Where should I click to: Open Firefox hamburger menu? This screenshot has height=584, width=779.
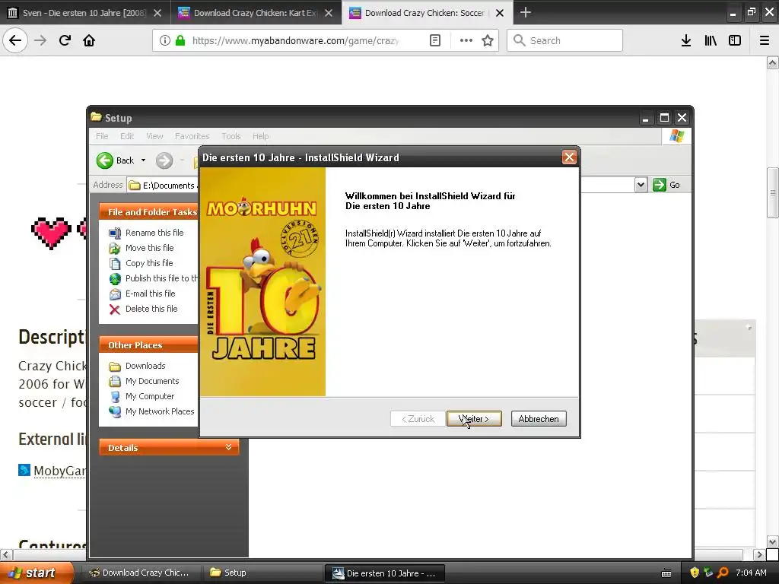click(x=765, y=40)
